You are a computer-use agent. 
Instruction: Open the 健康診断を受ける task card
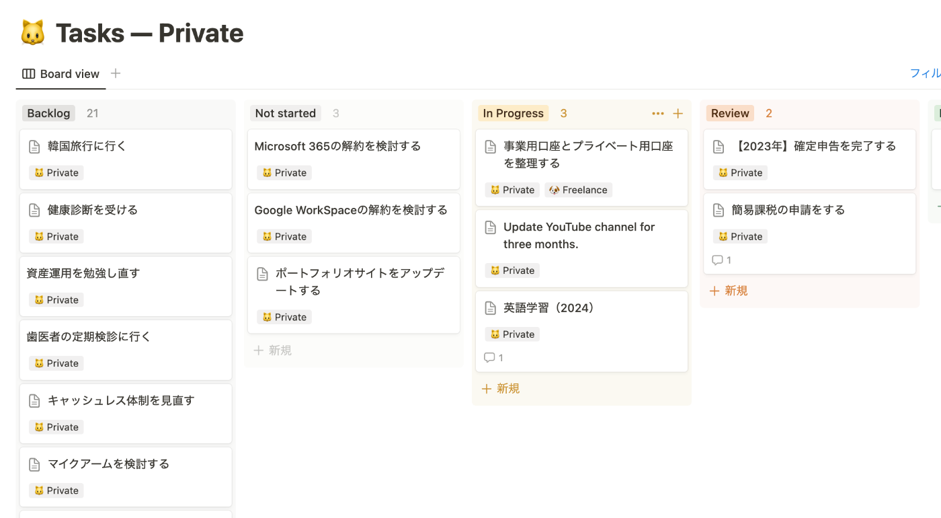tap(126, 223)
